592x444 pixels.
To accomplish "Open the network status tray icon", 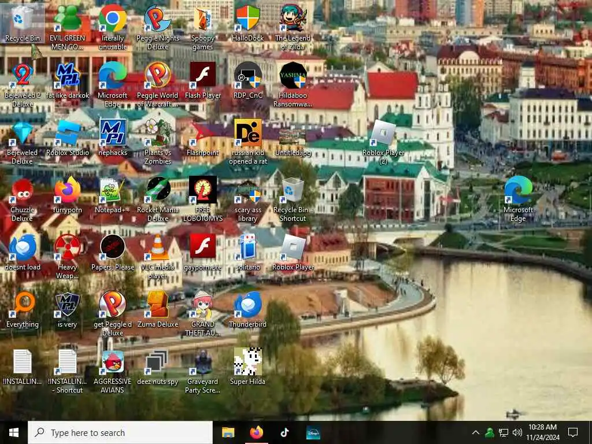I will [x=504, y=432].
